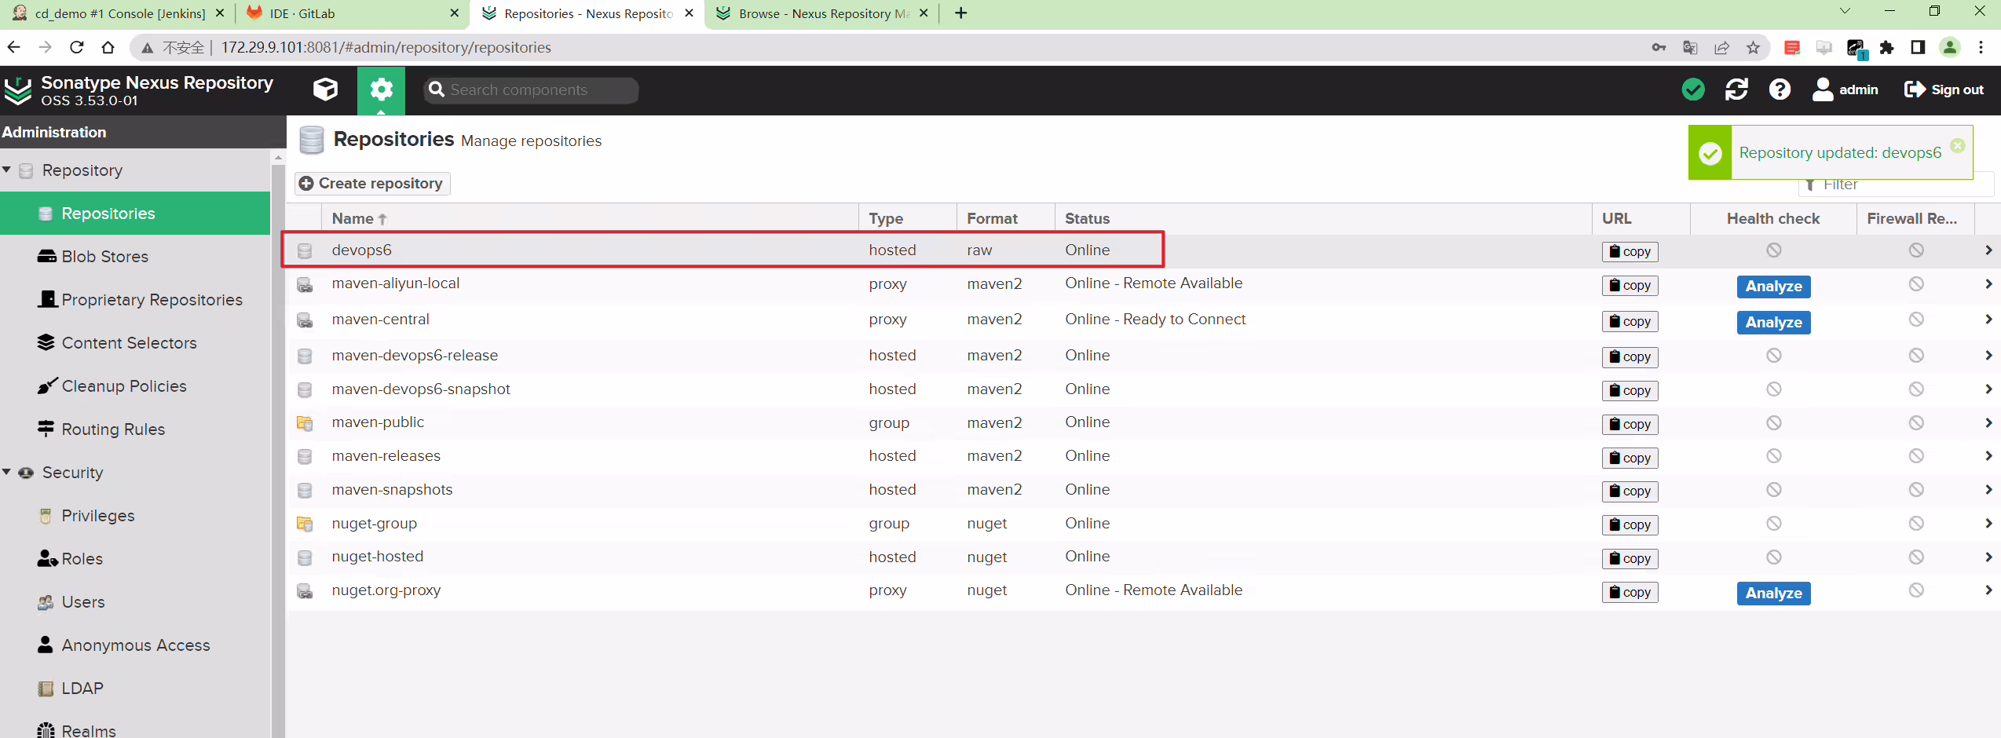Sort by the Name column header
Image resolution: width=2001 pixels, height=738 pixels.
pyautogui.click(x=590, y=218)
